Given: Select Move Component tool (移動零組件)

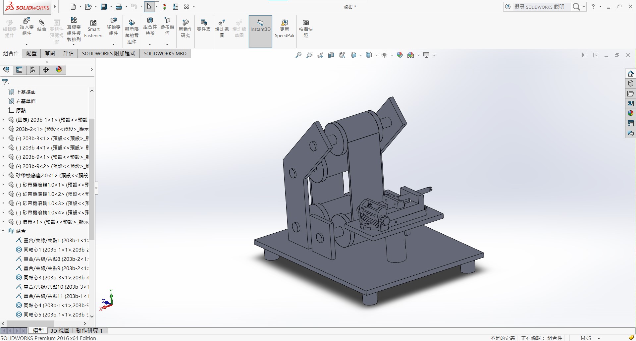Looking at the screenshot, I should point(114,27).
